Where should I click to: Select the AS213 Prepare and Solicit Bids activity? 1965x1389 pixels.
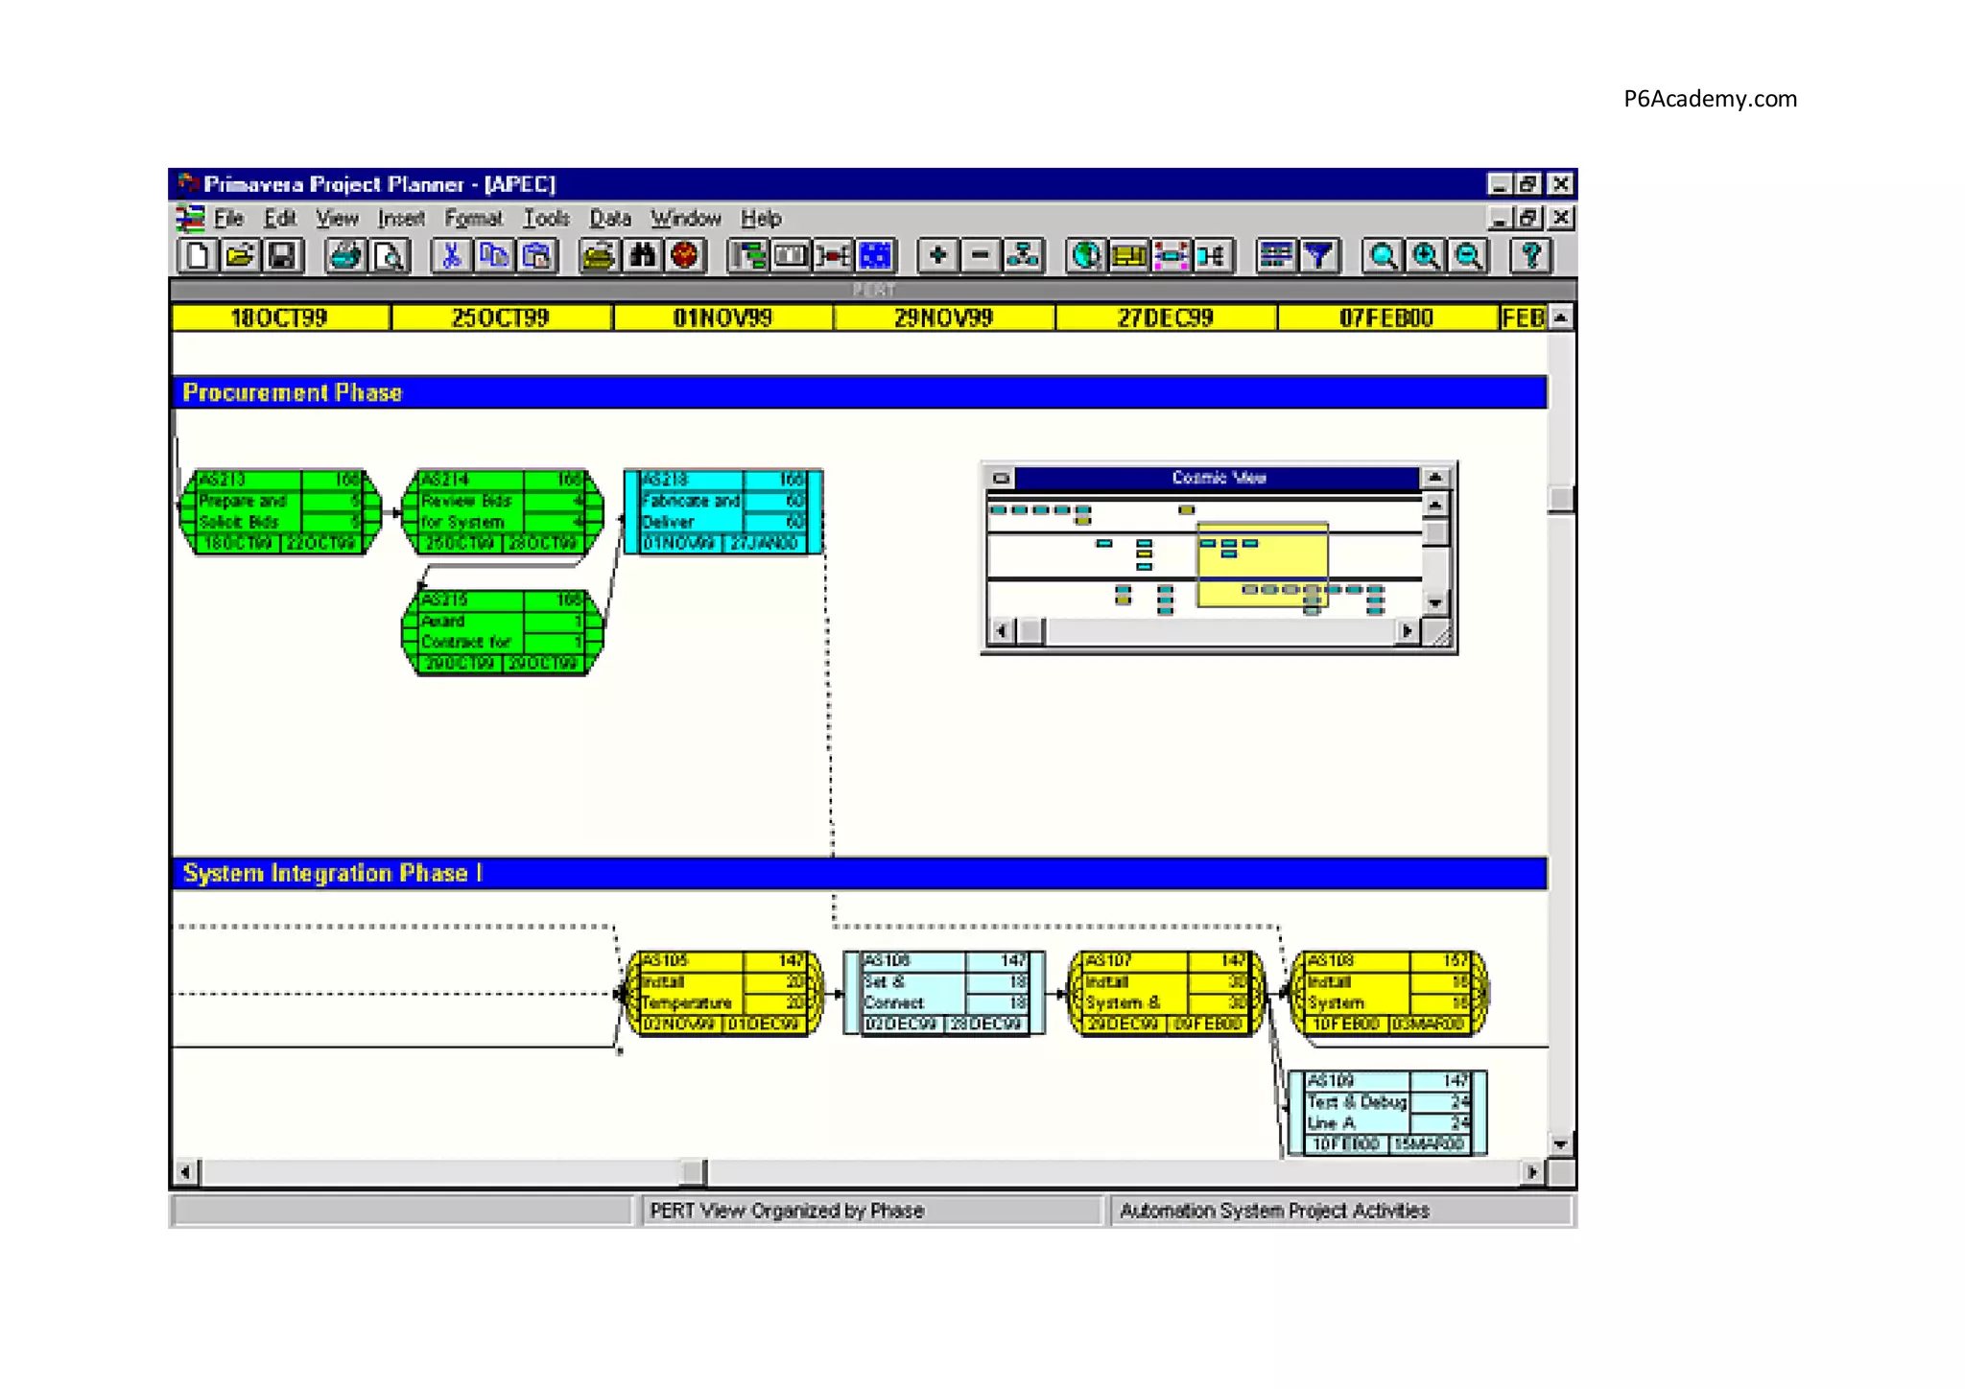[279, 512]
